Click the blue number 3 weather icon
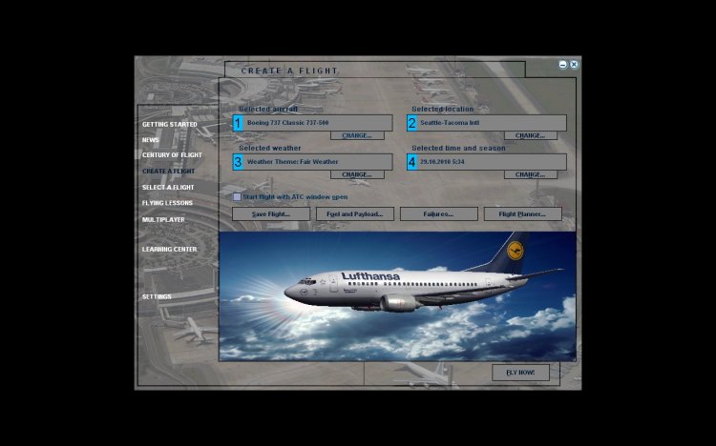Viewport: 716px width, 446px height. tap(238, 162)
